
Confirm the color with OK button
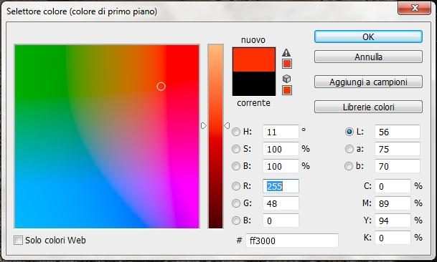pos(368,37)
